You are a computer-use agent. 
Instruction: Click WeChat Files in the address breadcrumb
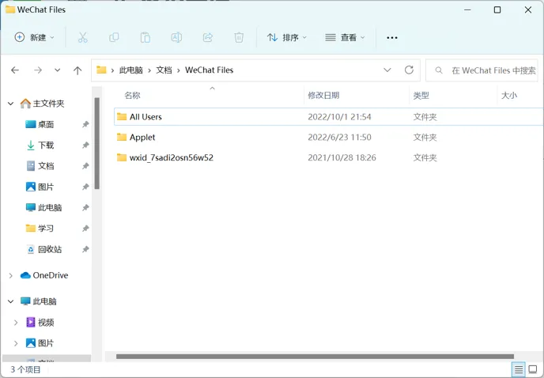210,70
